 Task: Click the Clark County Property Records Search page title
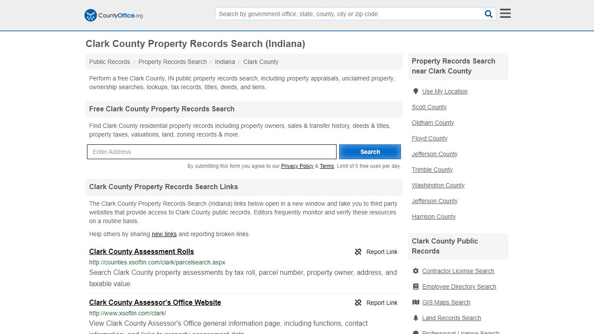tap(195, 44)
